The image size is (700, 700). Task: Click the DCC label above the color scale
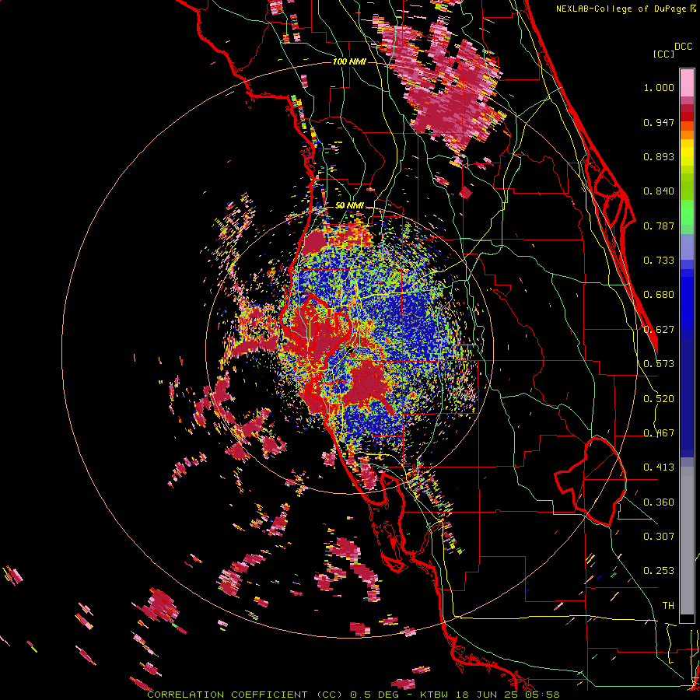click(x=683, y=47)
